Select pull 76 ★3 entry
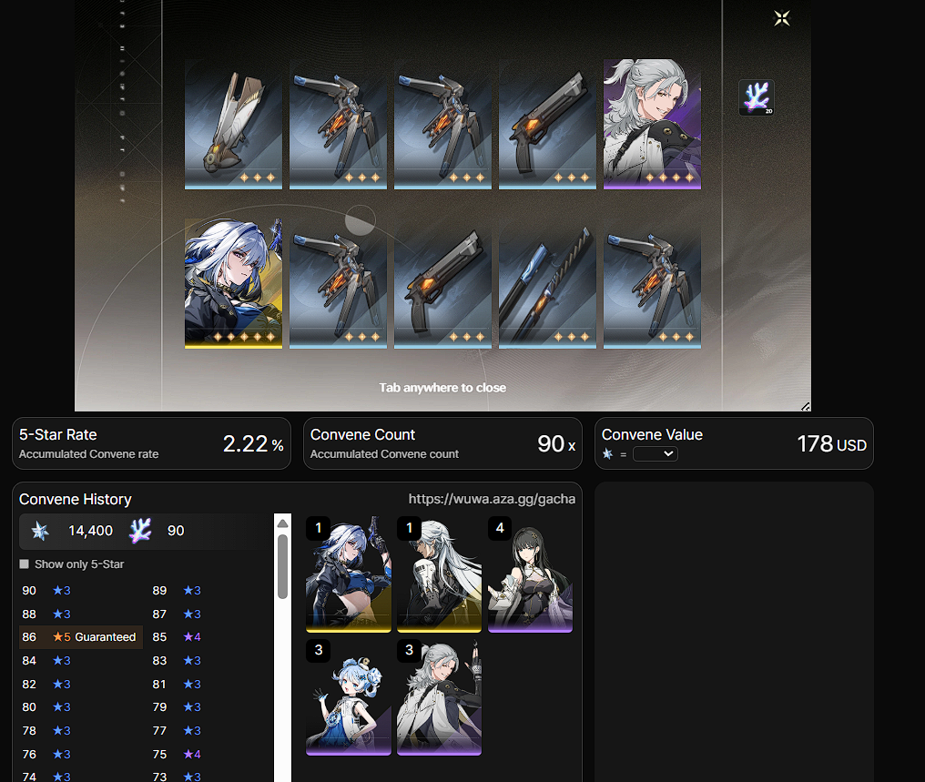Screen dimensions: 925x782 click(x=46, y=754)
